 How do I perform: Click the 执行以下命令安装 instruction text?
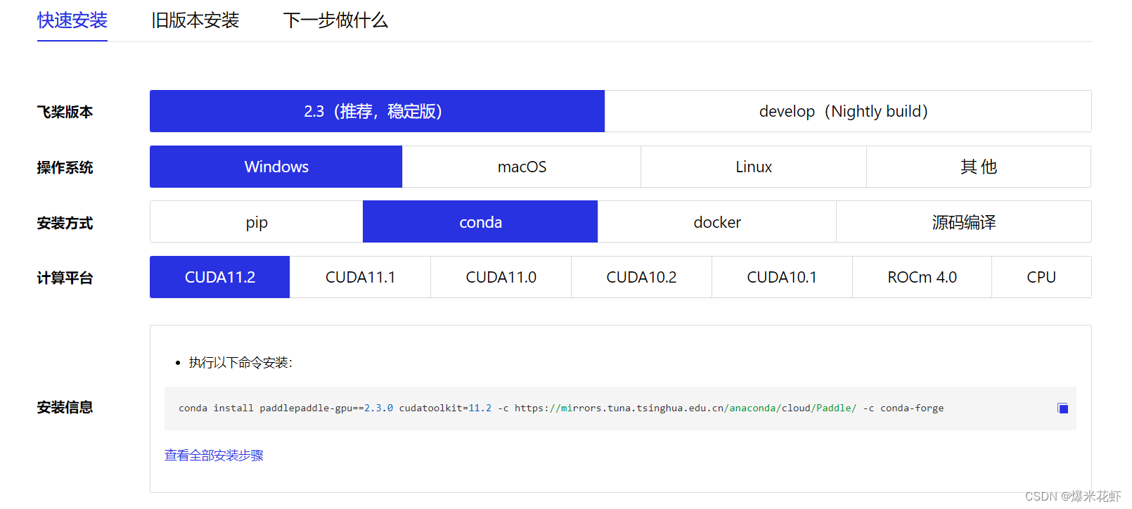tap(240, 363)
